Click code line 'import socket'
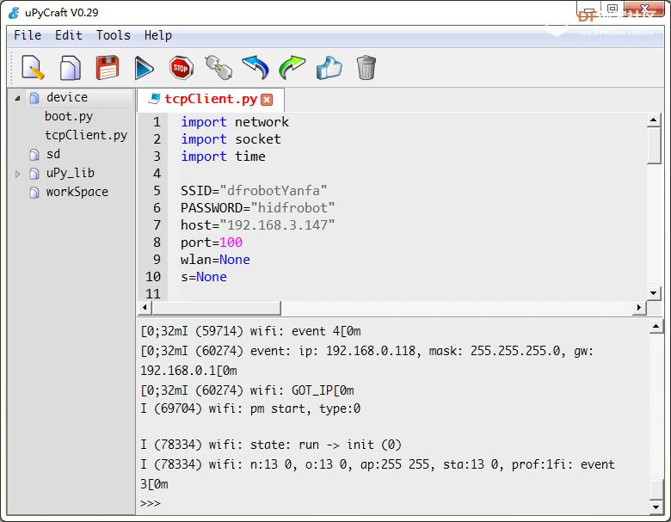This screenshot has width=671, height=522. [231, 139]
